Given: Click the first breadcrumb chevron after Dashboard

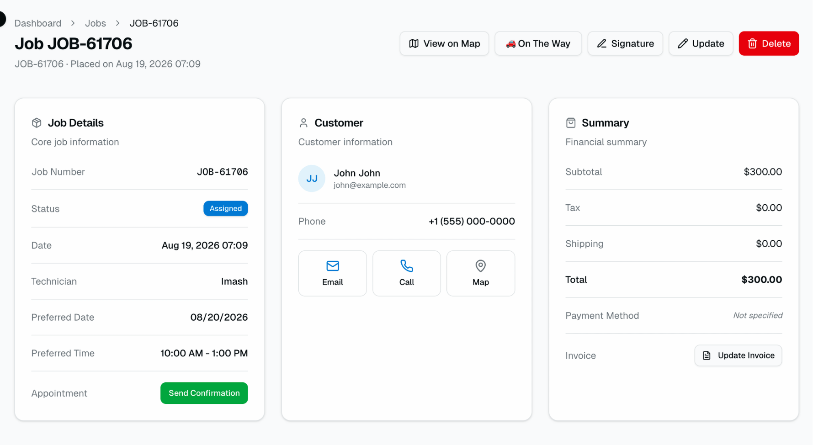Looking at the screenshot, I should point(73,23).
